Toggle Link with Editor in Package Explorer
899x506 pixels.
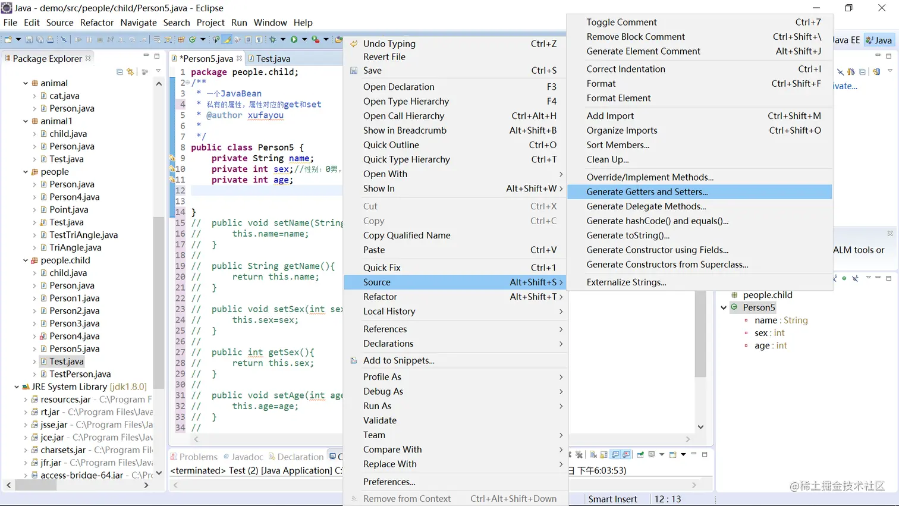point(130,72)
